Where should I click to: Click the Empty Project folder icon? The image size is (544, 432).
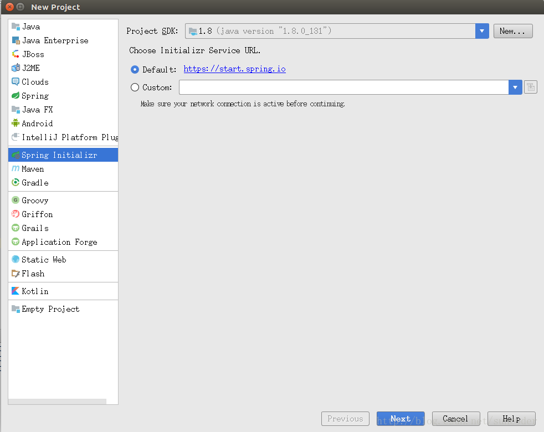click(x=16, y=309)
